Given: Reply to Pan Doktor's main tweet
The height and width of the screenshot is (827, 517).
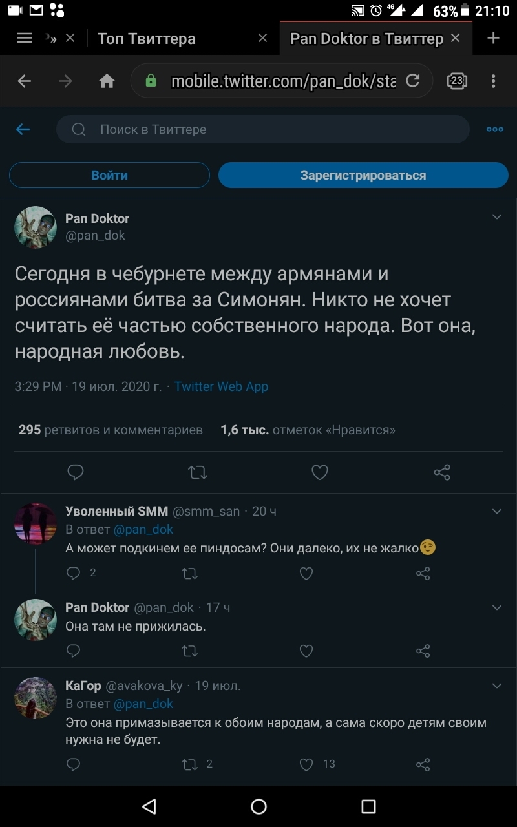Looking at the screenshot, I should pos(76,472).
